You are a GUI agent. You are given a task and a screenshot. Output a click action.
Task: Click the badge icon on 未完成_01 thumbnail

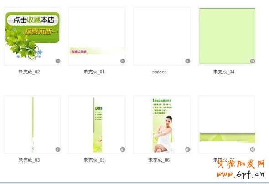click(123, 61)
